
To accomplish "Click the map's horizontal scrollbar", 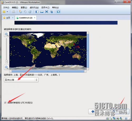I will coord(48,71).
